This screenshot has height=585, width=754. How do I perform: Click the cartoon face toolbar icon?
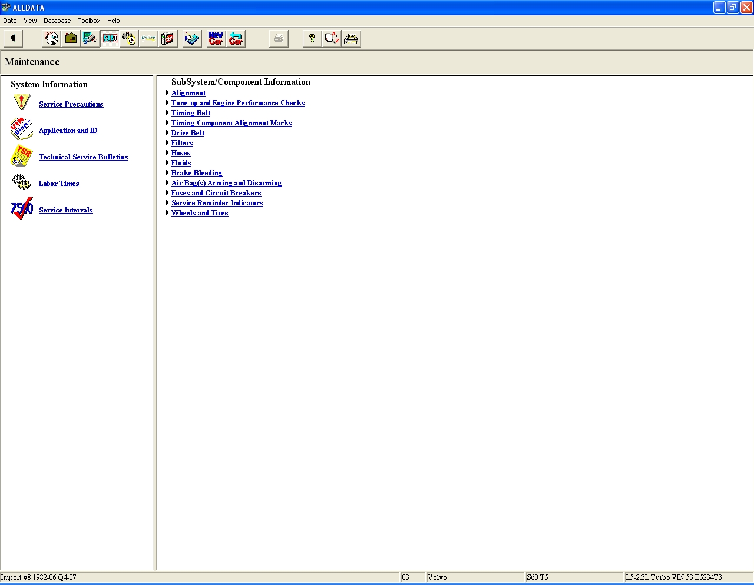coord(52,39)
